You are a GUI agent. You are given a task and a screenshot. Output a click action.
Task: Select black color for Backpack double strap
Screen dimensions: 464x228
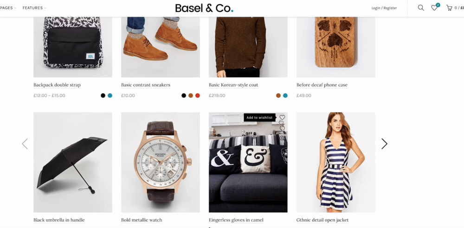coord(103,95)
